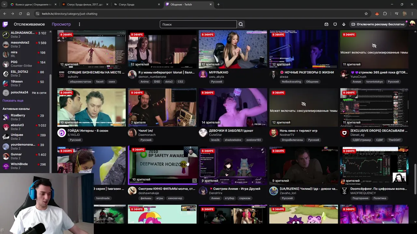Screen dimensions: 417x234
Task: Reload the page
Action: (x=20, y=14)
